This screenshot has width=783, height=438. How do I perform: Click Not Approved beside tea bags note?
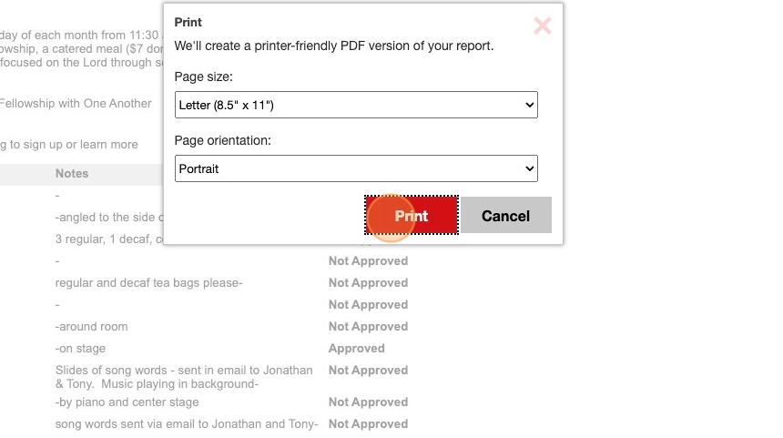pyautogui.click(x=368, y=282)
